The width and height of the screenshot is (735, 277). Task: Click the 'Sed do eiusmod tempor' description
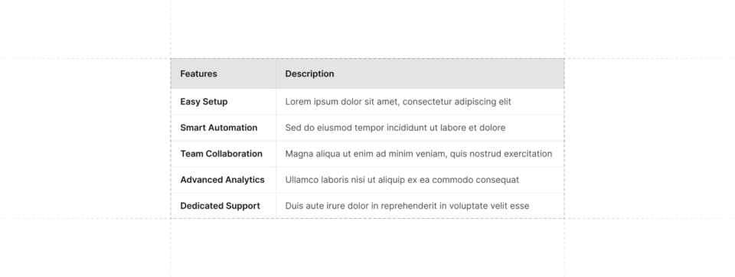click(x=395, y=128)
